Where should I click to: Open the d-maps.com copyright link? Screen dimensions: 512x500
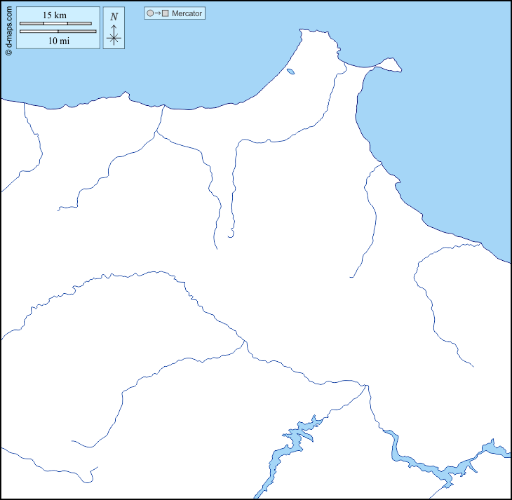[8, 30]
